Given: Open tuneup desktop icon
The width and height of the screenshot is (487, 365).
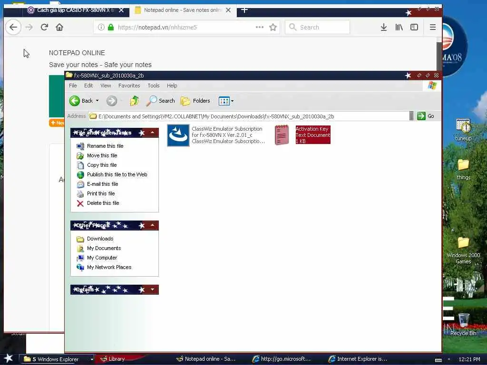Looking at the screenshot, I should (x=463, y=130).
